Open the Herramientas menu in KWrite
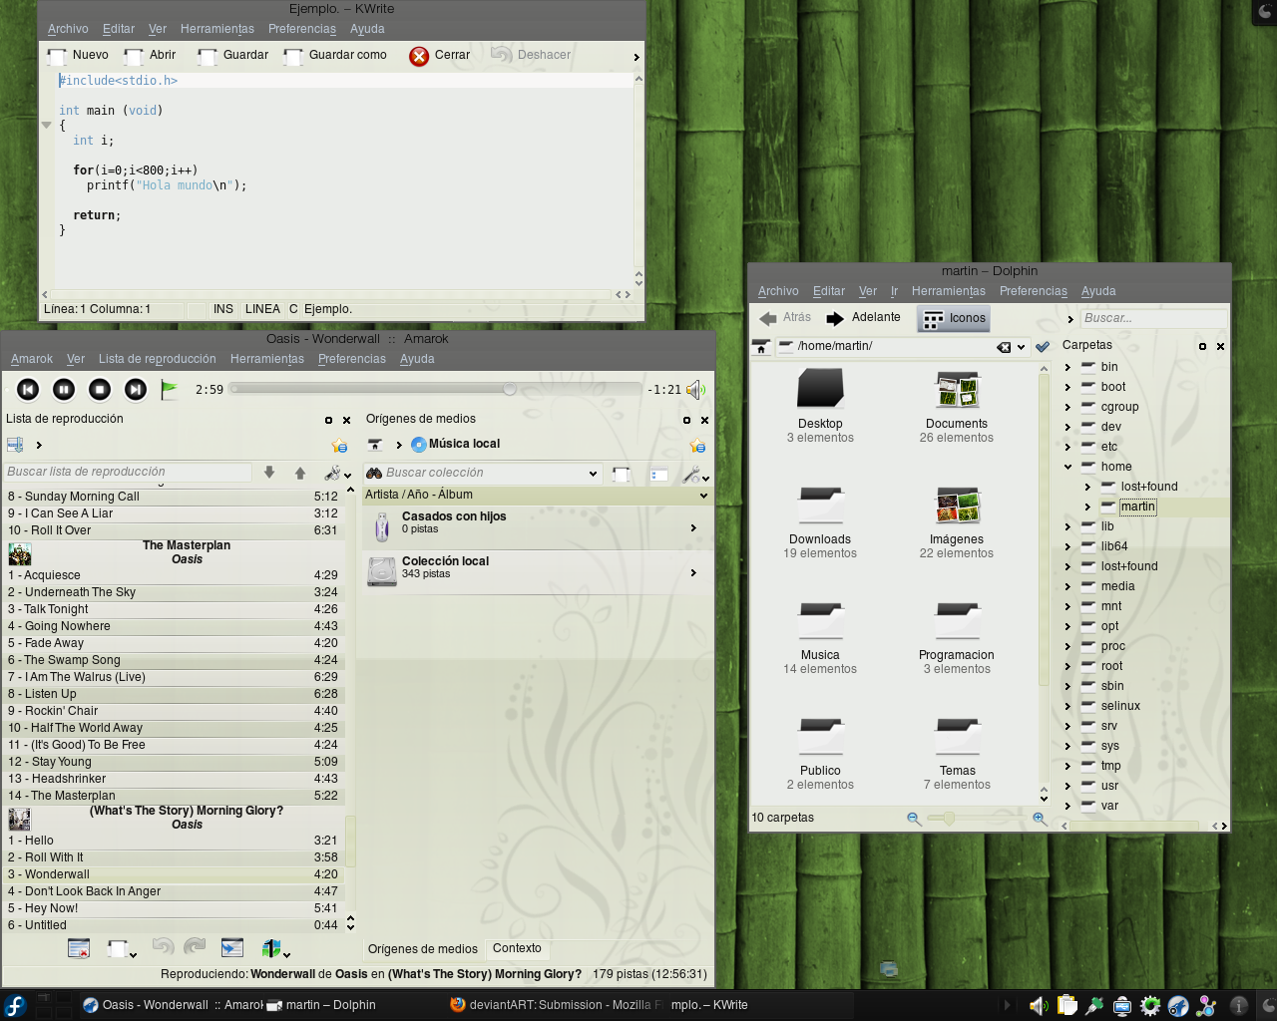Viewport: 1277px width, 1021px height. (217, 29)
